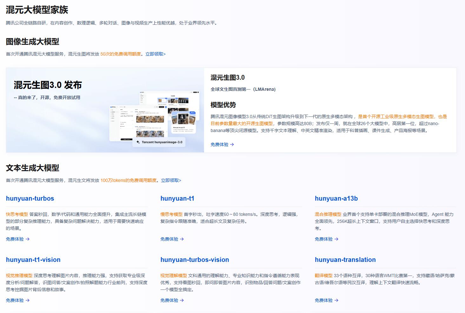
Task: Go to the hunyuan-translation model title
Action: (x=345, y=260)
